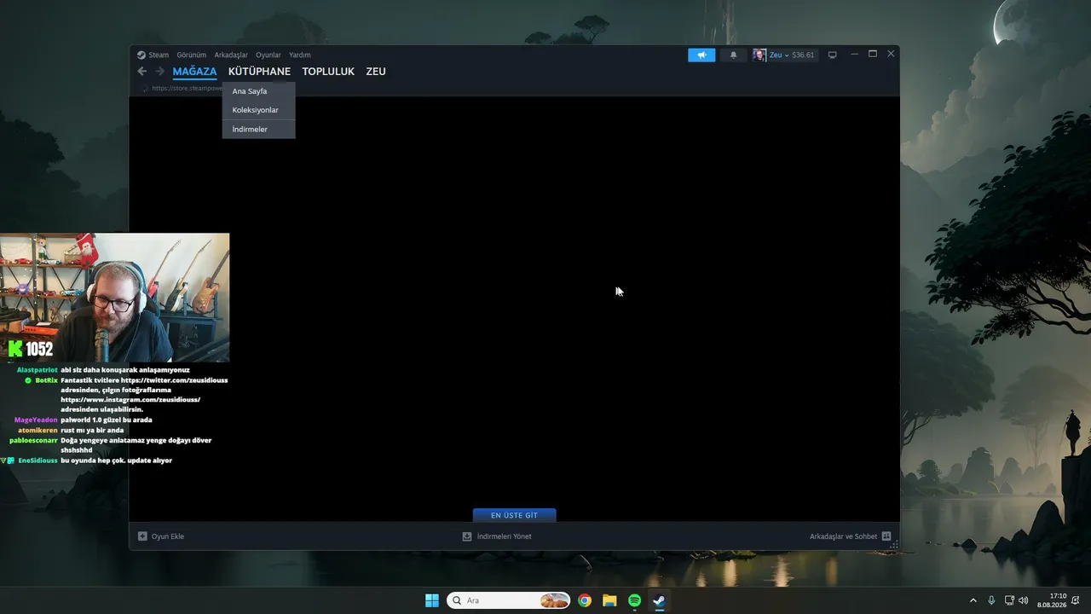Click the download icon beside İndirmeleri Yönet
The height and width of the screenshot is (614, 1091).
[467, 536]
